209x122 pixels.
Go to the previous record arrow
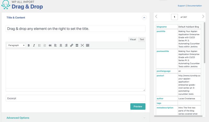pos(156,16)
